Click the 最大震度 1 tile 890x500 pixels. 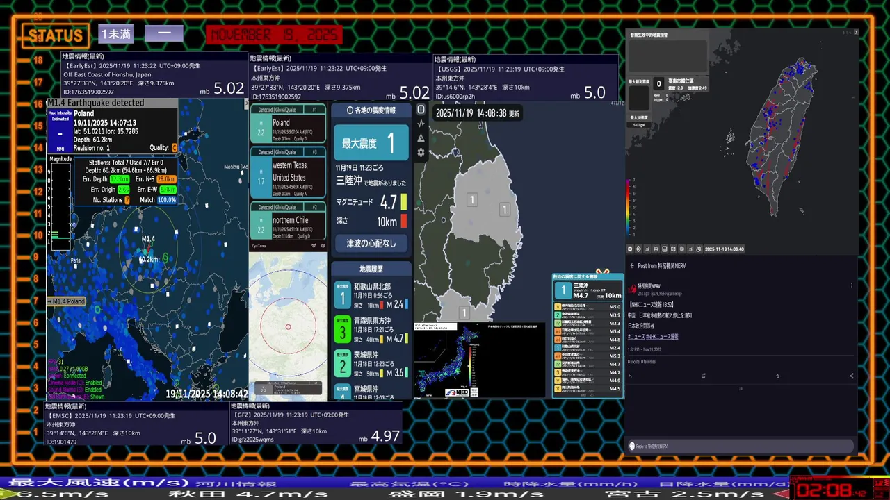[x=371, y=143]
